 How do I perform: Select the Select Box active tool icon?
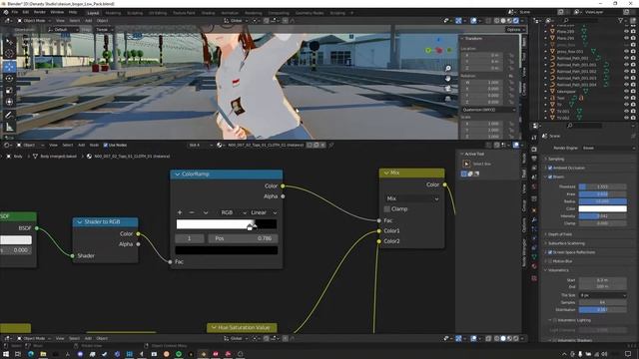tap(466, 164)
